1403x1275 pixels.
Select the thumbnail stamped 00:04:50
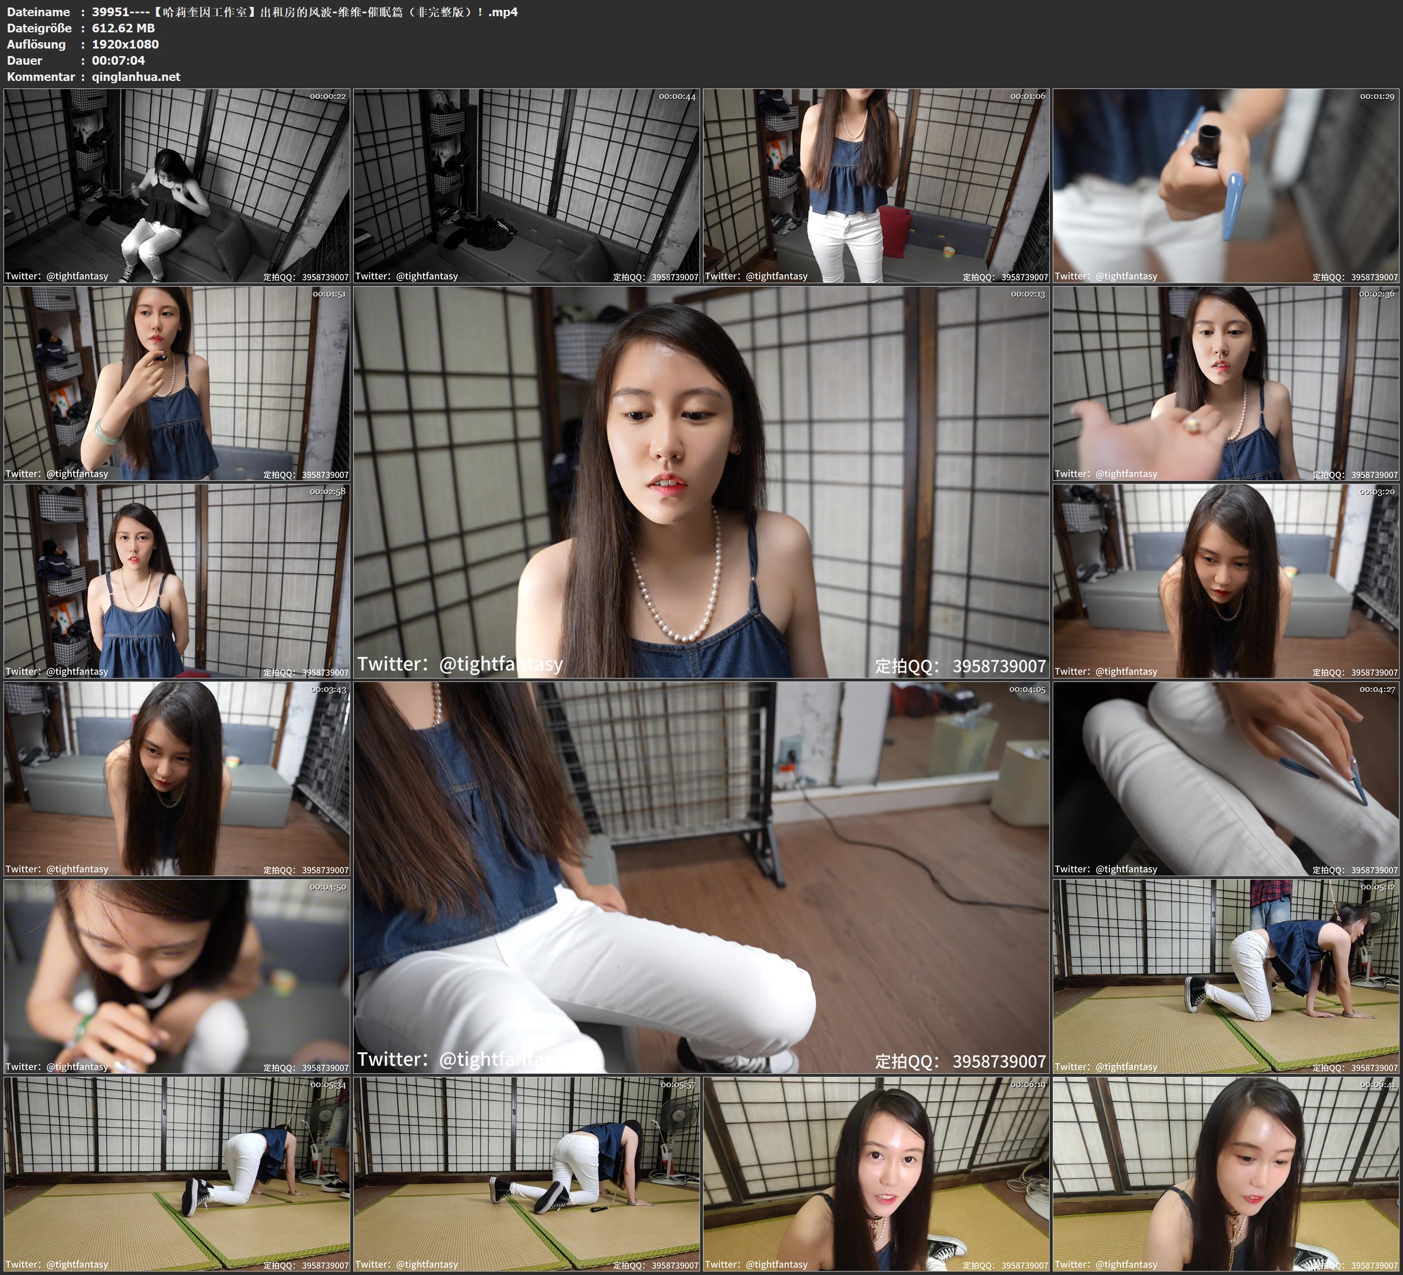(x=177, y=976)
